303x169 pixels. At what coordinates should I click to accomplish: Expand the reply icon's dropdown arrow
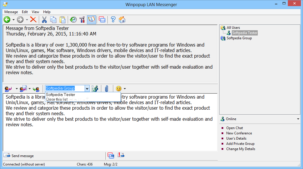point(17,89)
